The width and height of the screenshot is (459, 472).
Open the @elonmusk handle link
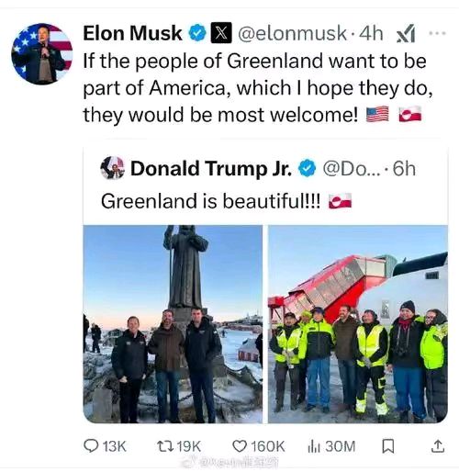(292, 33)
